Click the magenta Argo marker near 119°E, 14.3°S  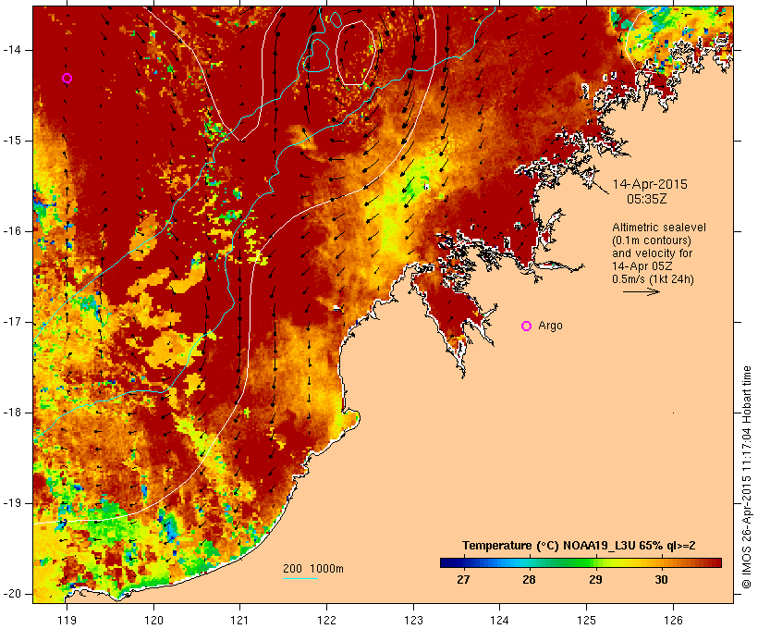click(x=67, y=78)
